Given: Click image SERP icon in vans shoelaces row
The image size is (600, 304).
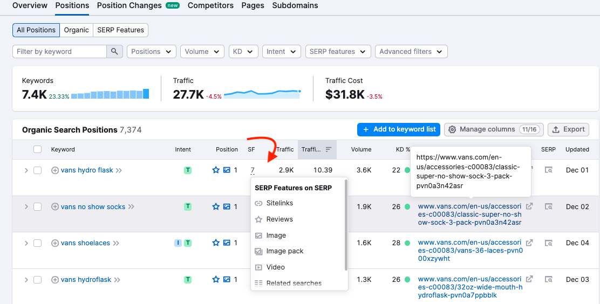Looking at the screenshot, I should tap(227, 243).
